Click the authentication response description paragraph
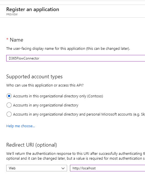 pos(76,156)
